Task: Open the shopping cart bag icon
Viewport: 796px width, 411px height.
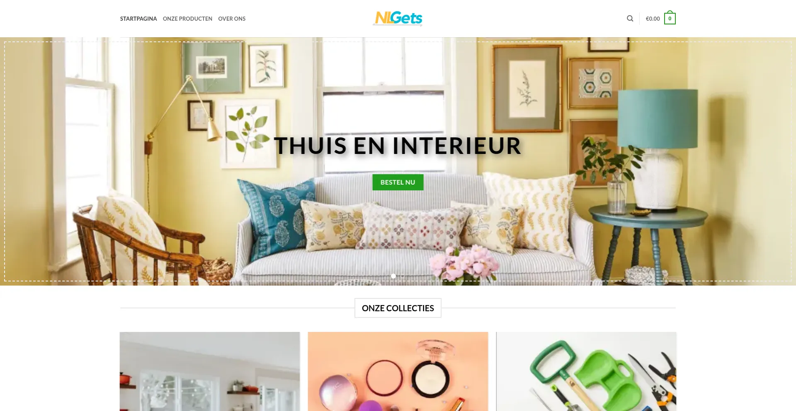Action: click(670, 18)
